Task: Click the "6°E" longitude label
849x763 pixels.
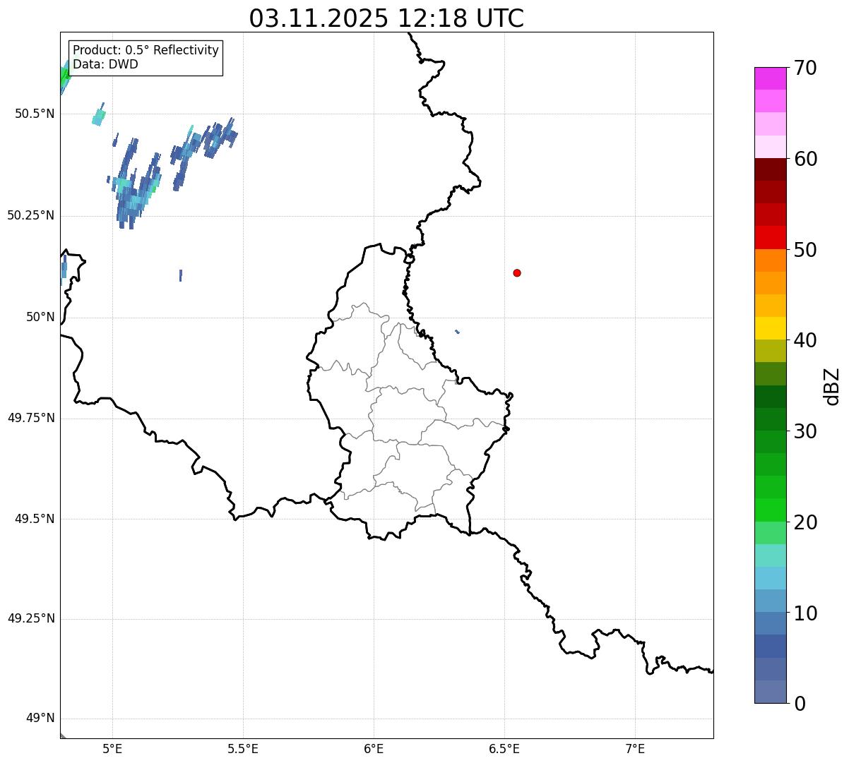Action: pos(374,749)
